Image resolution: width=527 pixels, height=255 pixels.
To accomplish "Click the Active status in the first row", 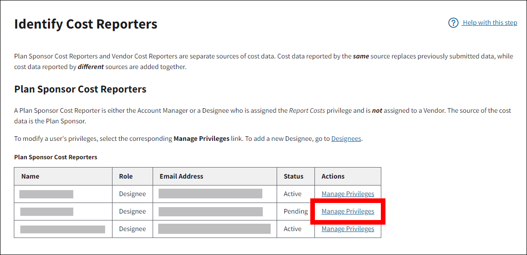I will click(292, 194).
